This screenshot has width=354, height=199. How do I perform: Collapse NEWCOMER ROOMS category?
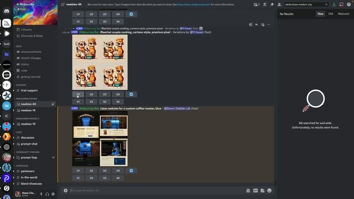tap(27, 98)
